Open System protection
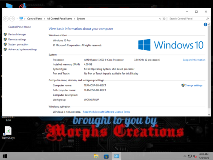The width and height of the screenshot is (213, 160). coord(18,44)
